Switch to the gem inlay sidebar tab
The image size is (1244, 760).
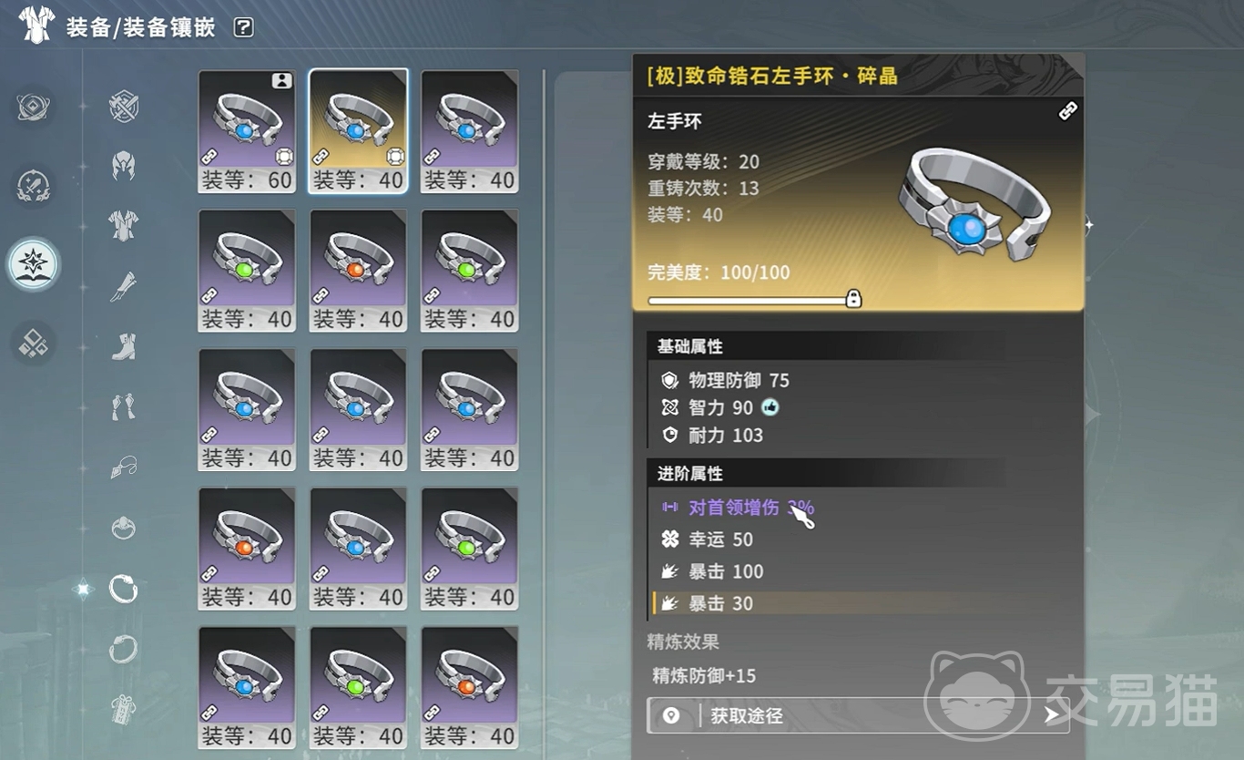[x=34, y=264]
